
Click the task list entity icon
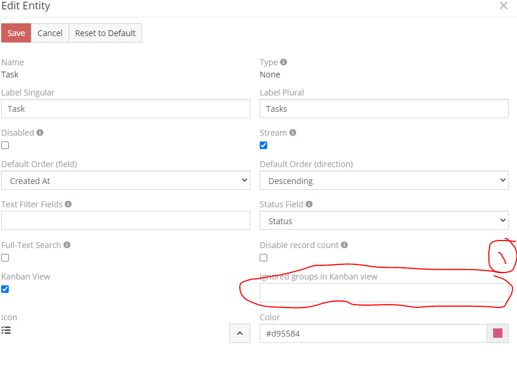[x=6, y=330]
